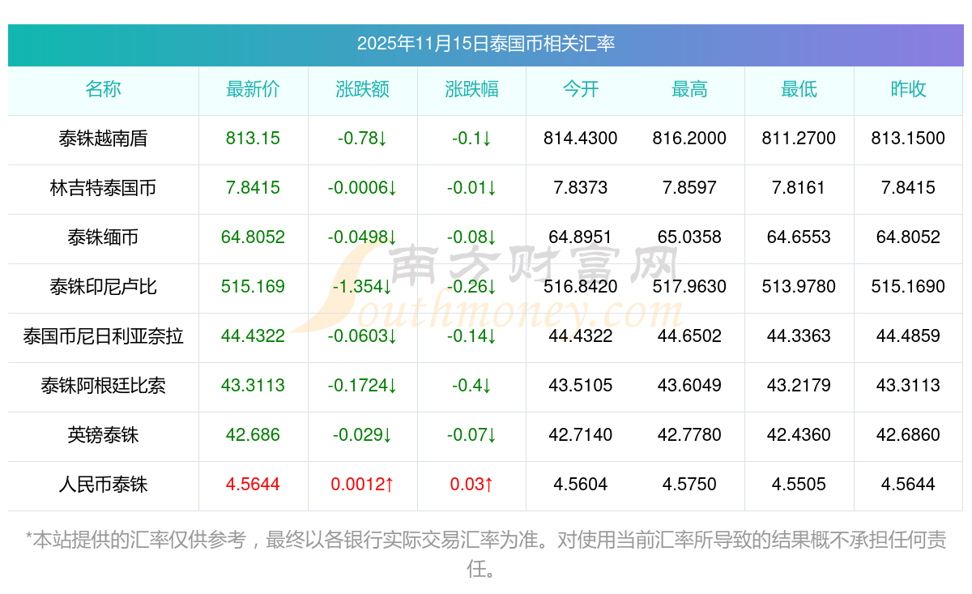Screen dimensions: 972x594
Task: Click the disclaimer text beginning *本站提供的汇率
Action: 486,554
